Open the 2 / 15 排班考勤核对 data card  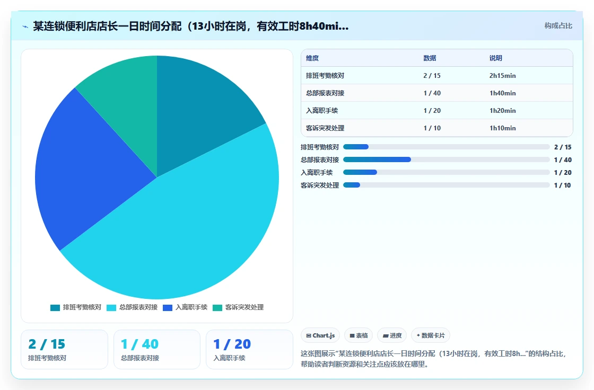coord(64,350)
